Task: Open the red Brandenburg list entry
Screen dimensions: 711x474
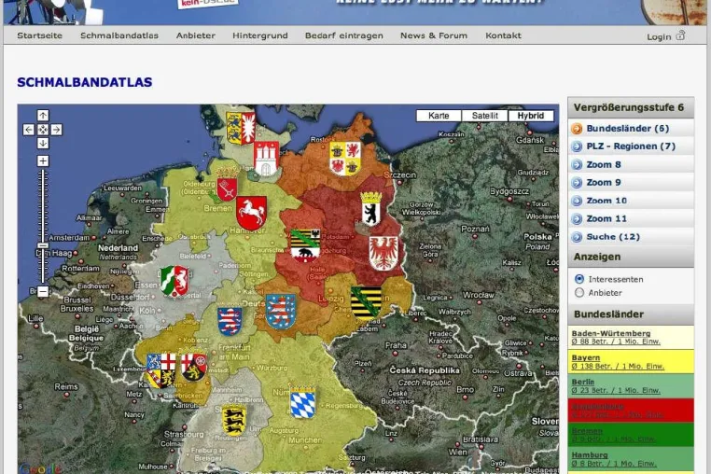Action: click(x=631, y=411)
